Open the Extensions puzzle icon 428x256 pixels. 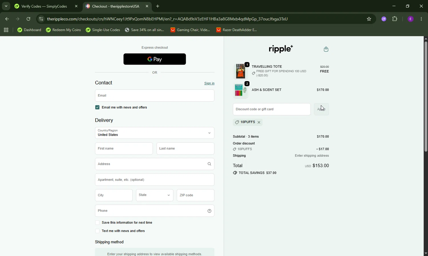[395, 19]
